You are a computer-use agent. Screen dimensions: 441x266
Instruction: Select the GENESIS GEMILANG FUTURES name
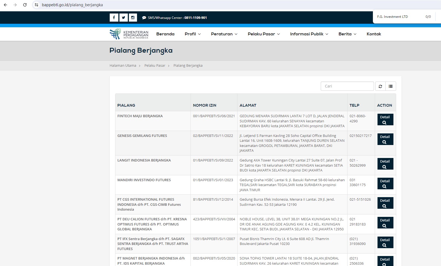click(x=142, y=136)
